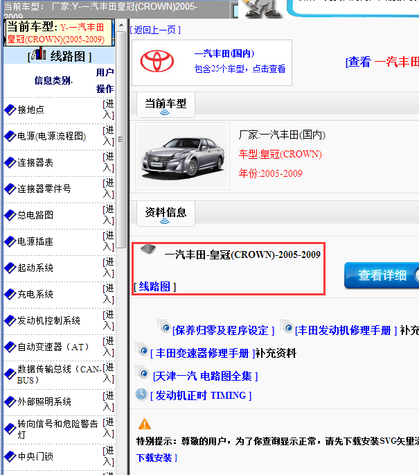Click 进入 for 外部照明系统 row
The width and height of the screenshot is (419, 475).
108,401
